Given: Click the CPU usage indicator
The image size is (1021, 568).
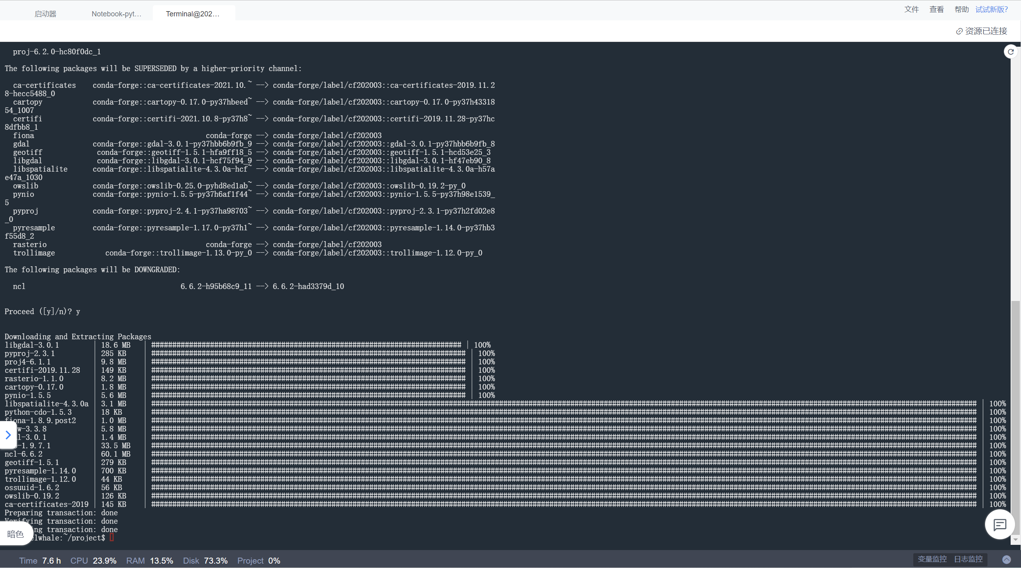Looking at the screenshot, I should [x=93, y=560].
